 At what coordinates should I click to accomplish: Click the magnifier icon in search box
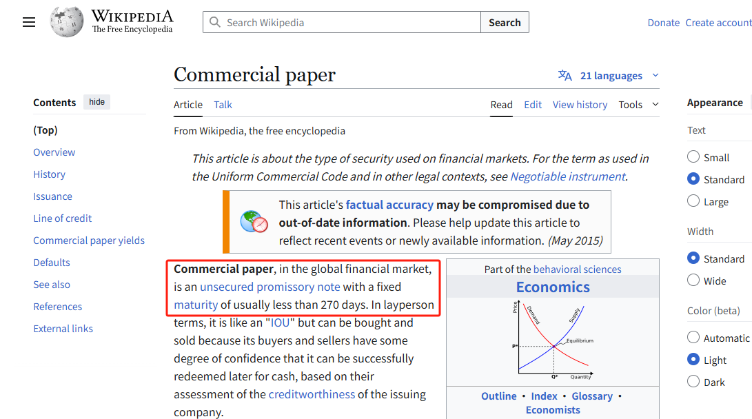(215, 23)
